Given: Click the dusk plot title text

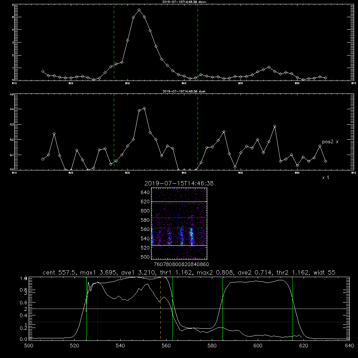Looking at the screenshot, I should point(184,91).
